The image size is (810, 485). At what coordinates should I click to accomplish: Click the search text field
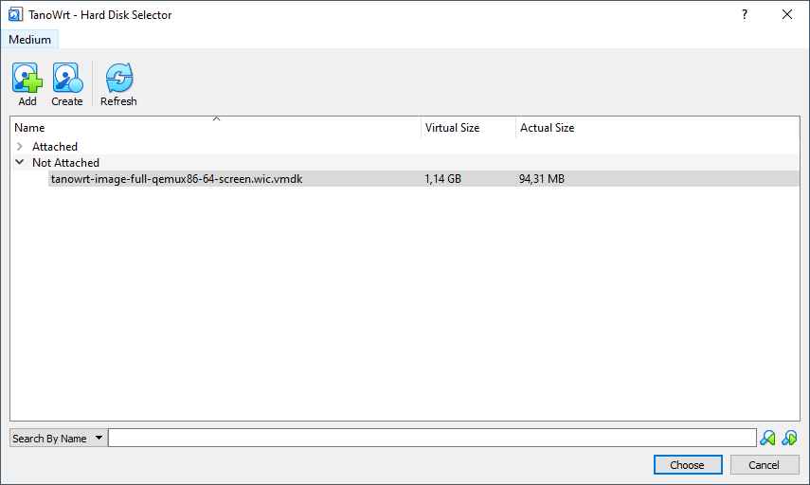[432, 438]
